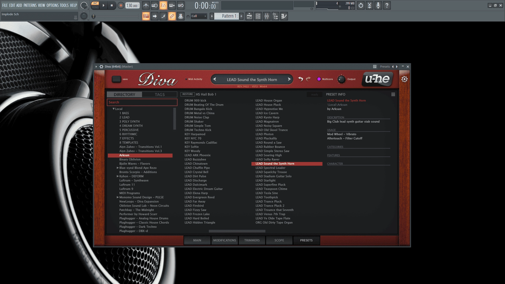Open Diva configuration cogwheel
Image resolution: width=505 pixels, height=284 pixels.
405,79
